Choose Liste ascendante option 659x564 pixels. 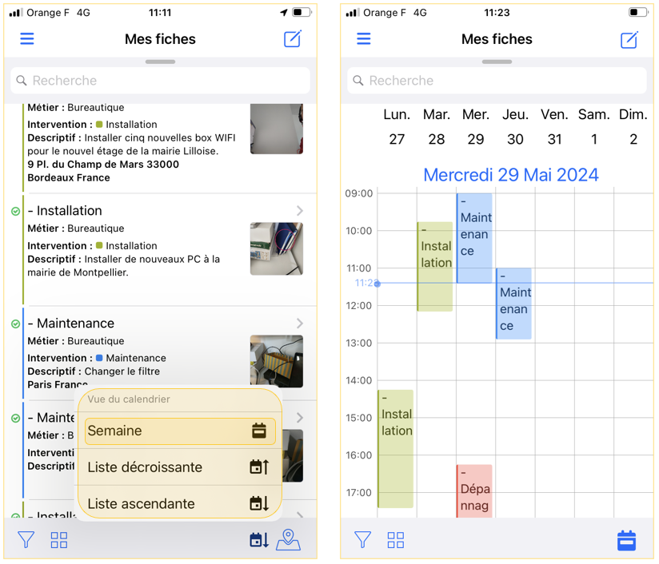click(x=180, y=504)
